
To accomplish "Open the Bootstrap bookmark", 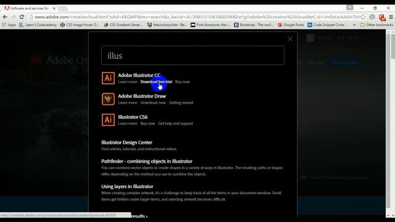I will [x=254, y=25].
